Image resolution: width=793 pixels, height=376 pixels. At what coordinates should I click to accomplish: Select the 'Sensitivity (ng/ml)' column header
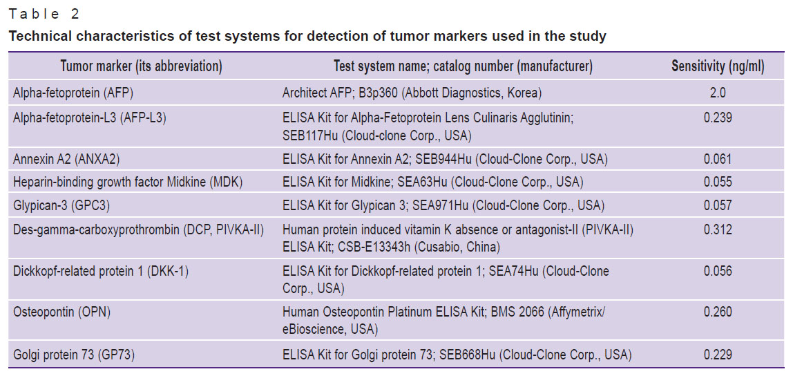tap(718, 66)
